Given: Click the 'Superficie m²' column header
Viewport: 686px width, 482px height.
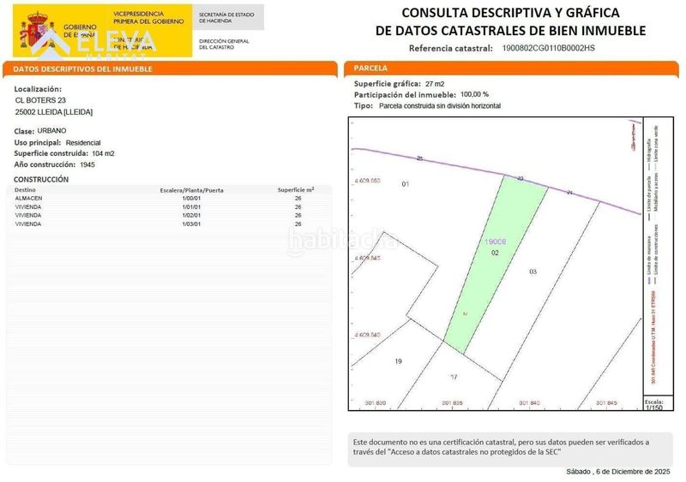Looking at the screenshot, I should (296, 190).
